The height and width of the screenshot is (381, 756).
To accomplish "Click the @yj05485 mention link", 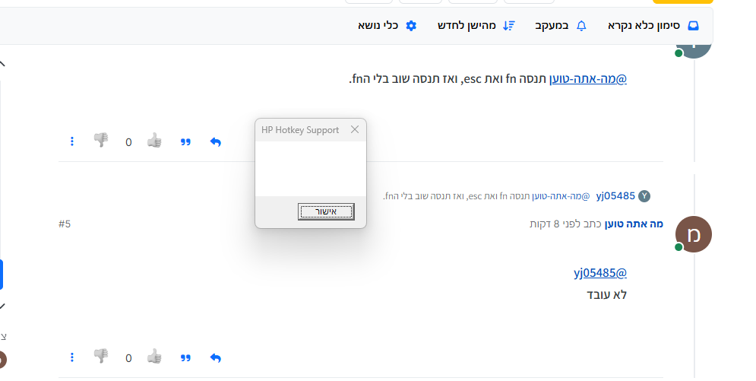I will pos(599,273).
